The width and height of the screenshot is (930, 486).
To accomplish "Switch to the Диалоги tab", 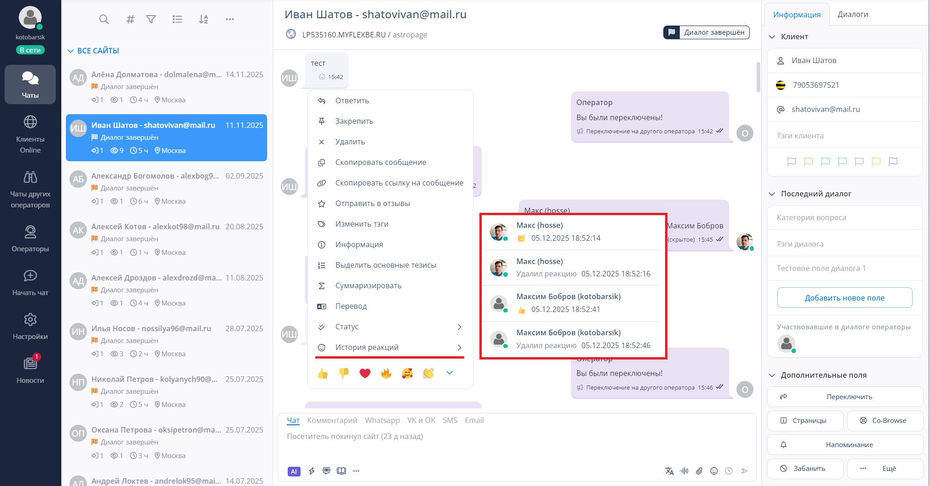I will pyautogui.click(x=853, y=14).
